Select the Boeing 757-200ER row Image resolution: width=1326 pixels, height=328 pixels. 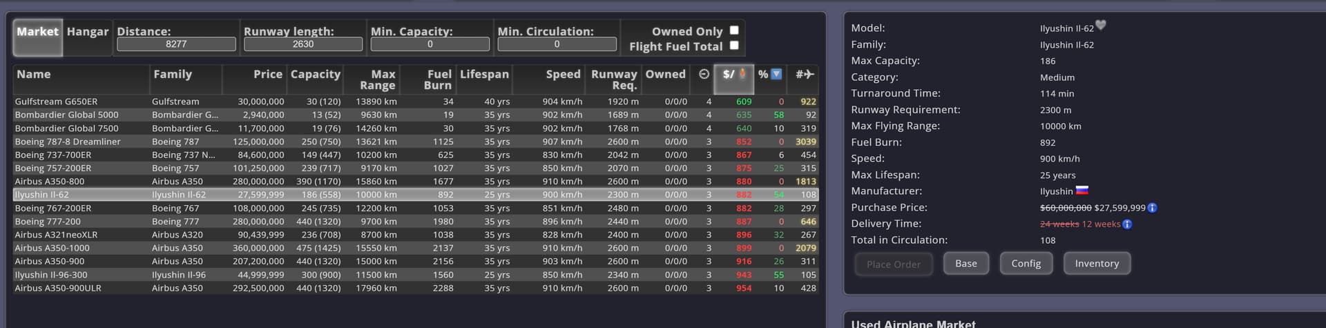(416, 168)
